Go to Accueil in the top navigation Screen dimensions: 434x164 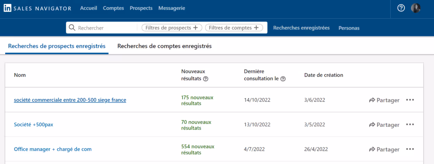[x=89, y=8]
